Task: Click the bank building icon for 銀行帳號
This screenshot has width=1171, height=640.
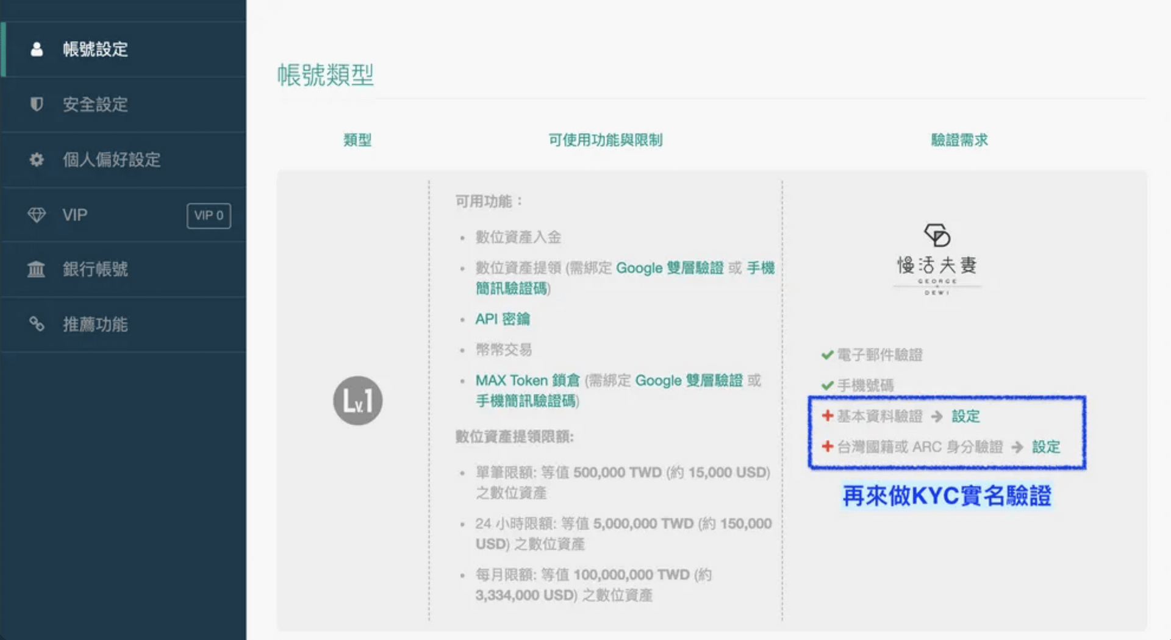Action: click(x=37, y=269)
